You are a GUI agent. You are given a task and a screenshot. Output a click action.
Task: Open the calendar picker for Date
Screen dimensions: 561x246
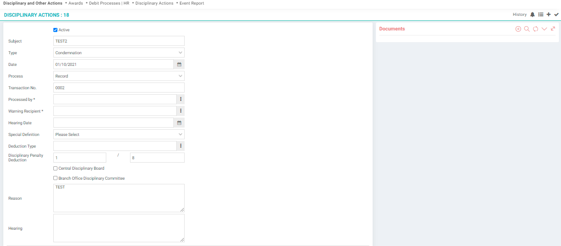click(x=179, y=64)
